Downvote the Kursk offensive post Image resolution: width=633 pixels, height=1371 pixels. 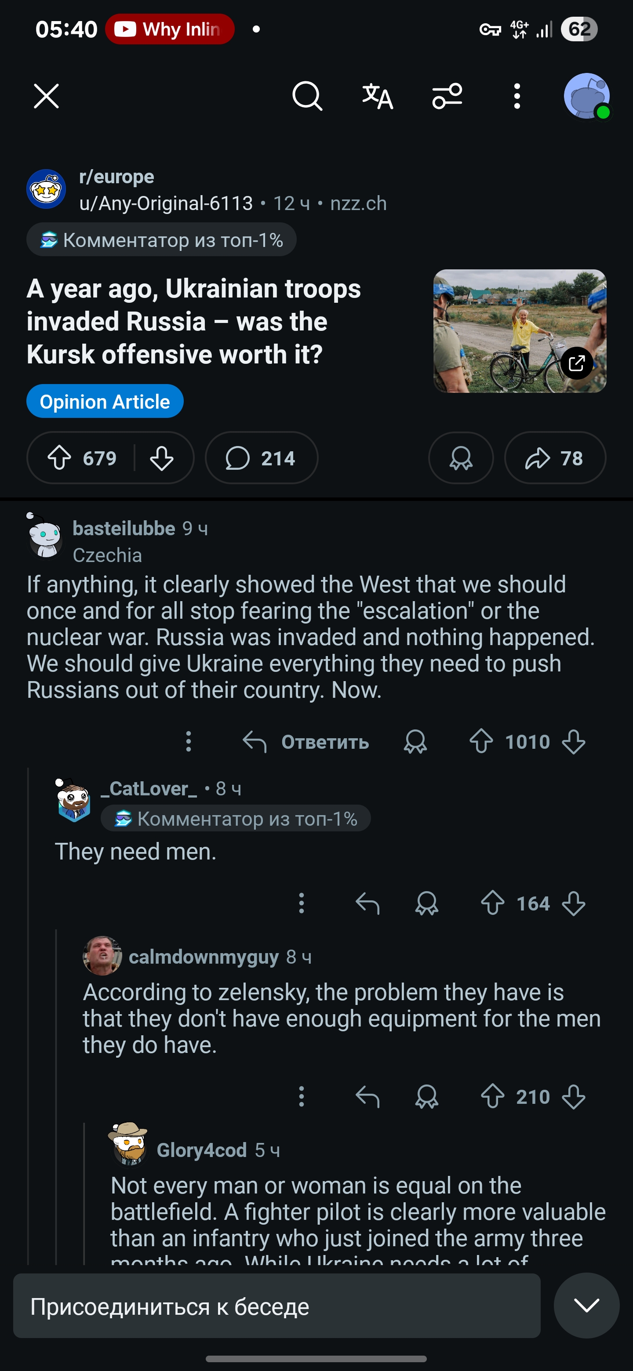[x=162, y=458]
